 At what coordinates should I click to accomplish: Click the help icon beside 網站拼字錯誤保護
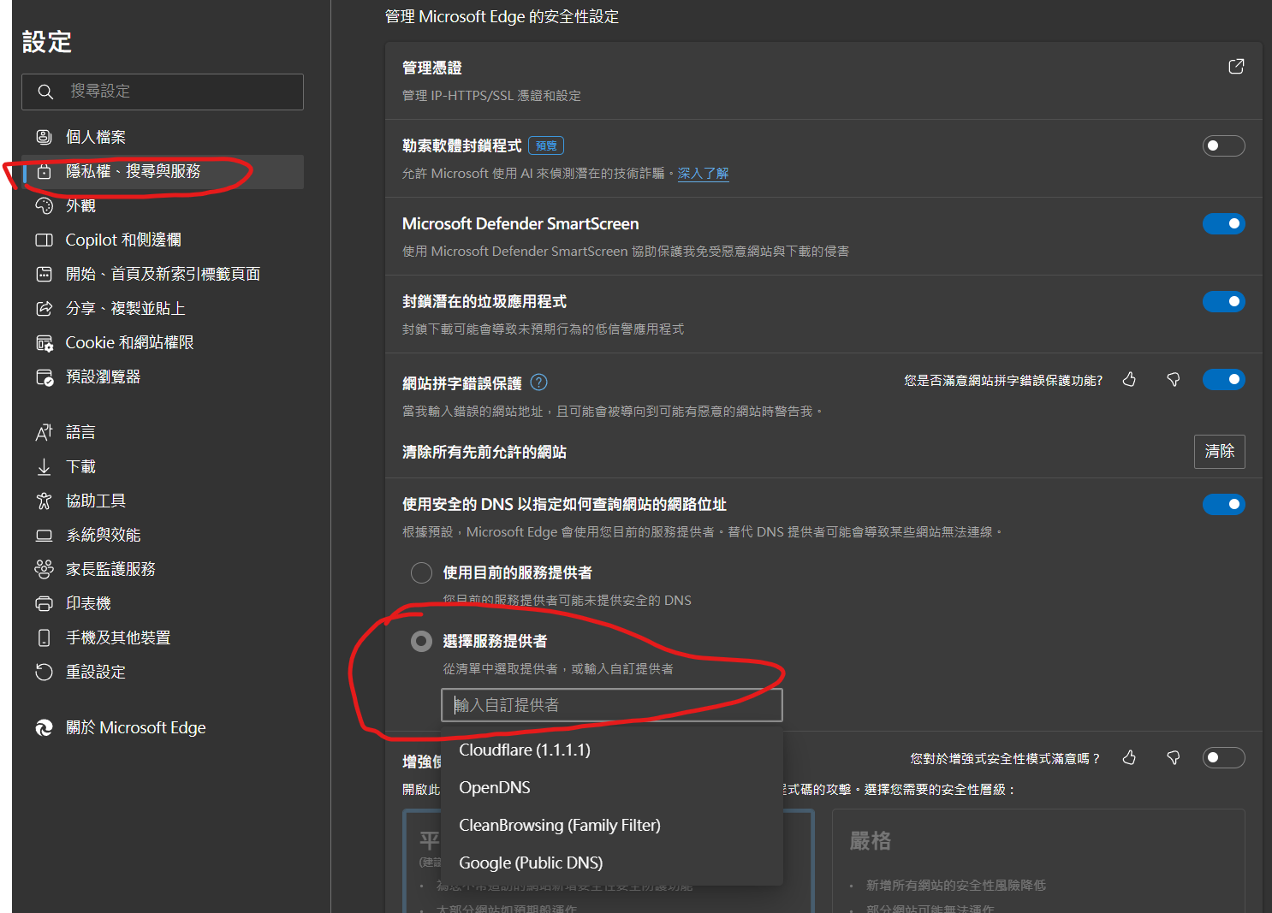538,382
